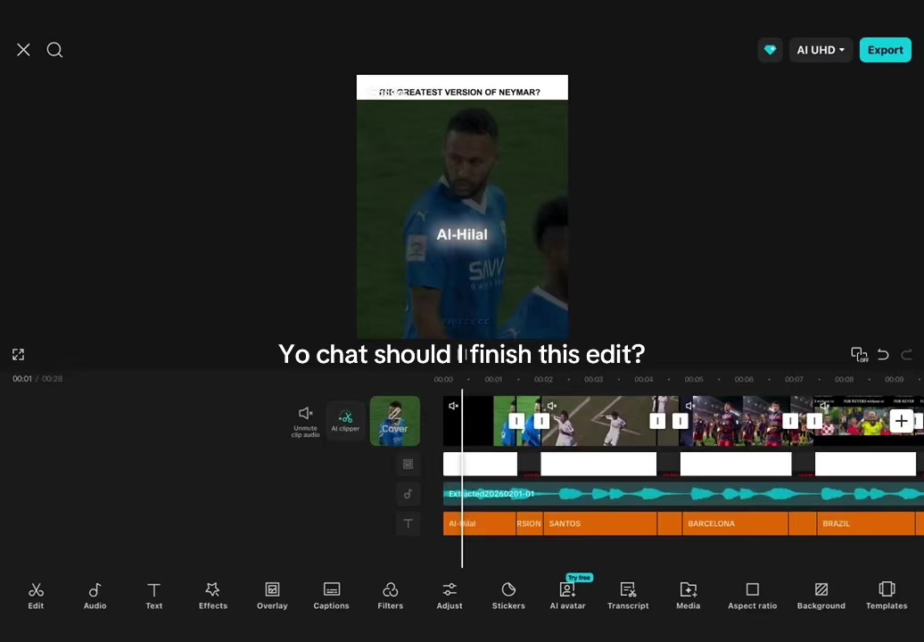The image size is (924, 642).
Task: Open the Effects tool
Action: [213, 596]
